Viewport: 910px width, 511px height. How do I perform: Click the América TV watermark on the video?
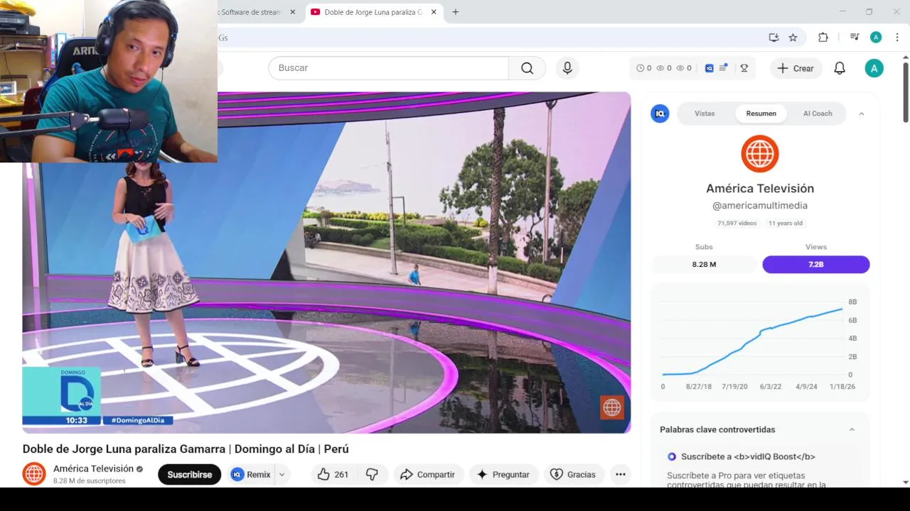click(612, 407)
